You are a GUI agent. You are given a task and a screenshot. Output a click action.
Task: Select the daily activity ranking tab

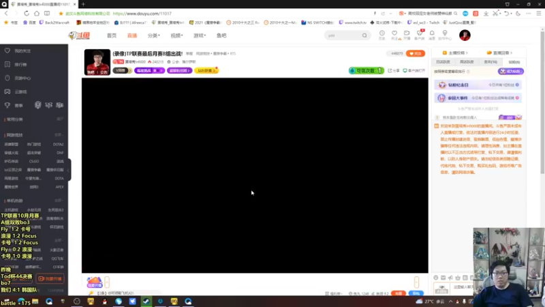pyautogui.click(x=443, y=62)
